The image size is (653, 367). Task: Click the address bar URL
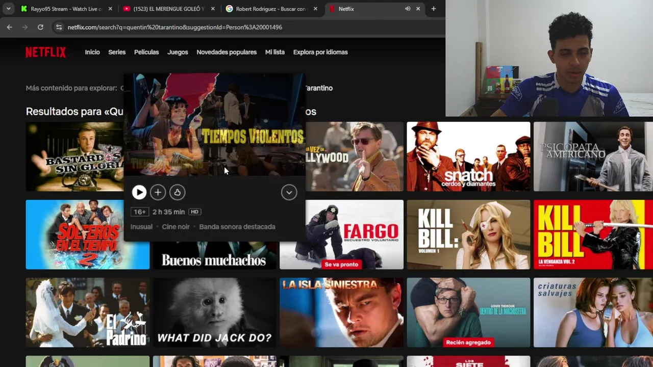[175, 27]
